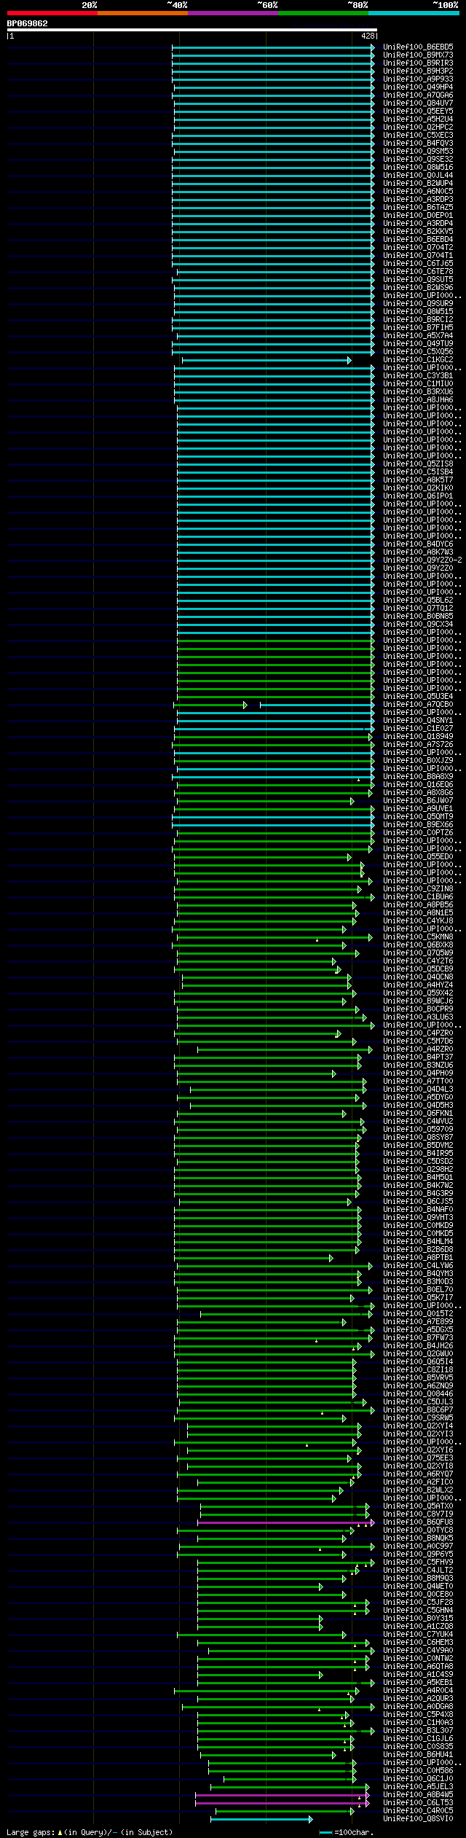Select hit label UniRef100_Q0JL44
Image resolution: width=466 pixels, height=1838 pixels.
tap(418, 176)
